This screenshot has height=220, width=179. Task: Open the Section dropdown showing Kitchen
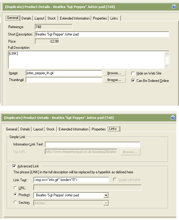(x=106, y=203)
